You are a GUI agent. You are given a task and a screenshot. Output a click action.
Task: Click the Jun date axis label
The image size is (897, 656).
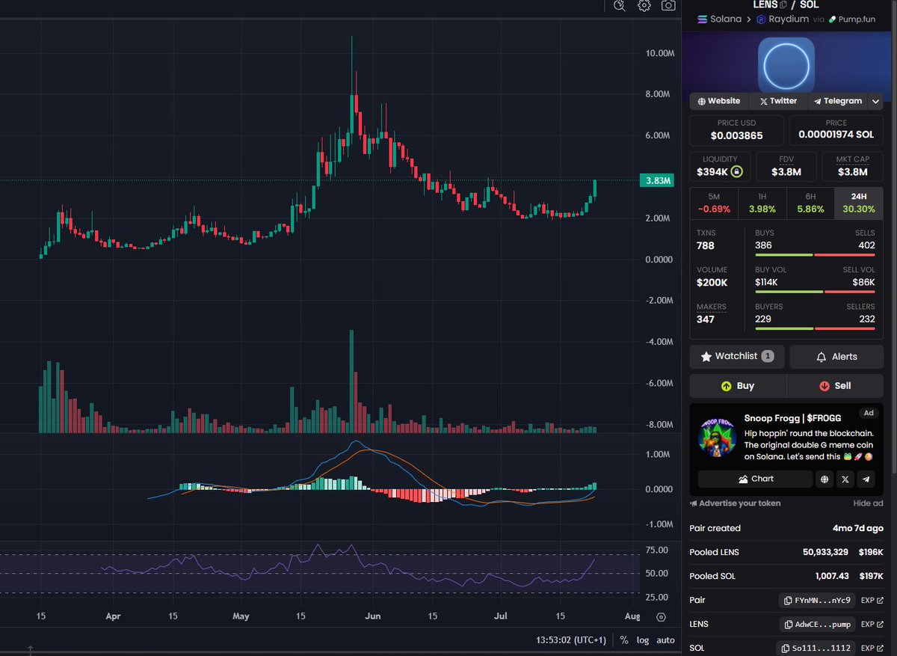point(372,617)
